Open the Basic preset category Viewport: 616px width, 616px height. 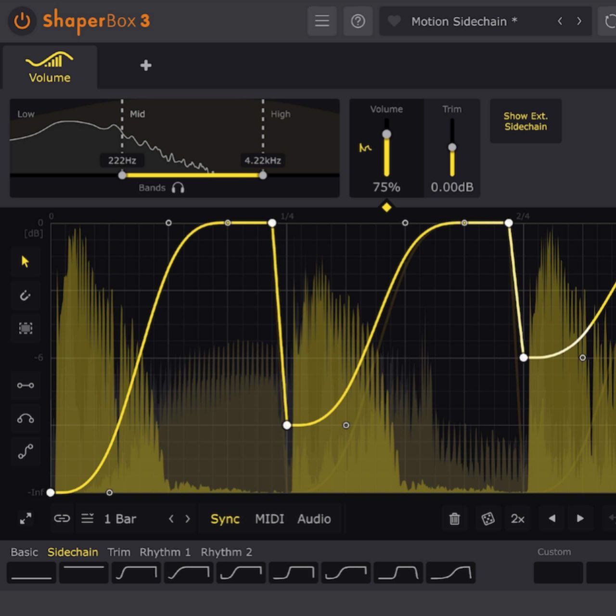pyautogui.click(x=25, y=552)
